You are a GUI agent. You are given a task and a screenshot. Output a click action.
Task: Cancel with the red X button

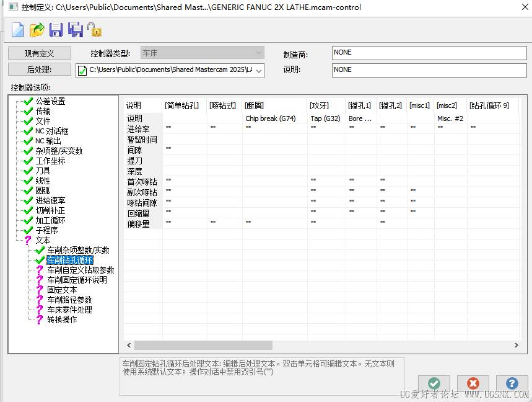pyautogui.click(x=473, y=383)
